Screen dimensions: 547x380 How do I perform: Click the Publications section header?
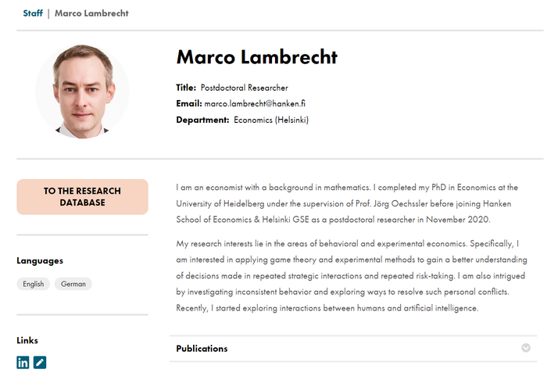tap(202, 349)
